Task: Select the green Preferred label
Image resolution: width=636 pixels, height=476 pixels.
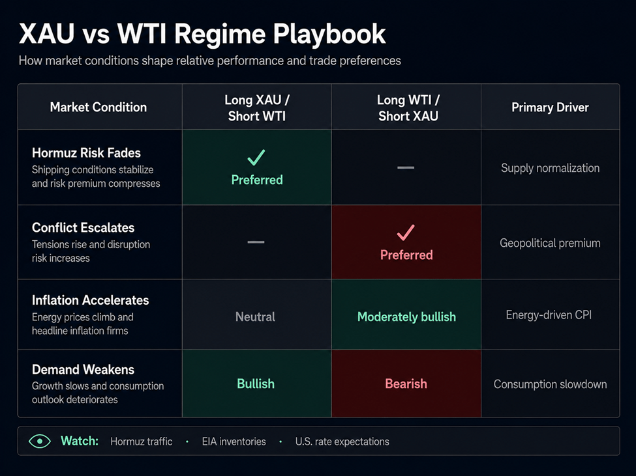Action: click(x=257, y=180)
